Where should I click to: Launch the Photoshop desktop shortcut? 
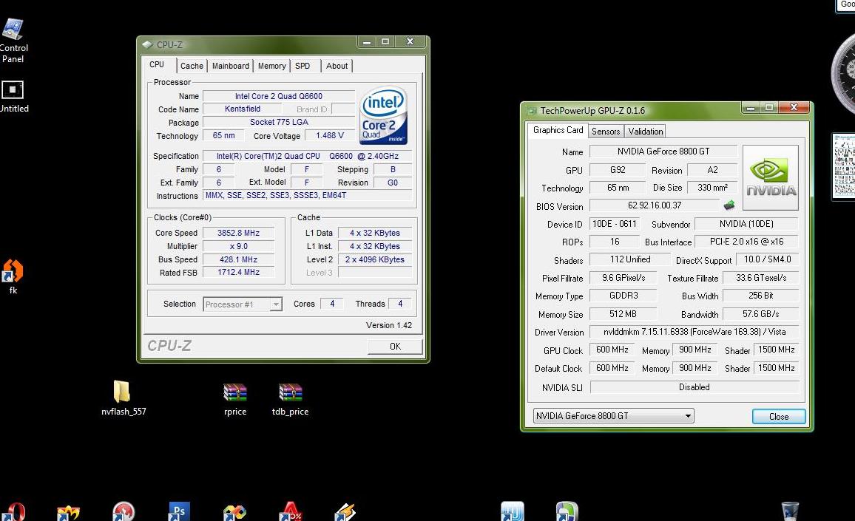(178, 511)
